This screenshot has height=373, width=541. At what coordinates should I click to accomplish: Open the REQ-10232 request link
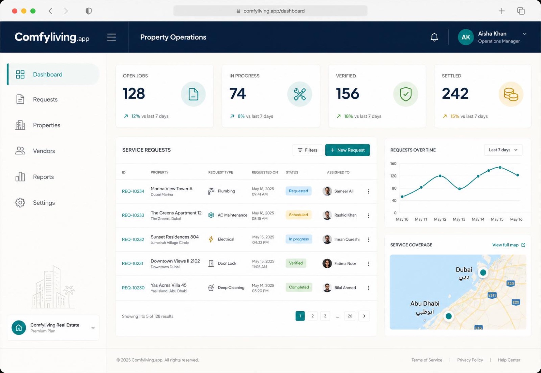[x=133, y=239]
